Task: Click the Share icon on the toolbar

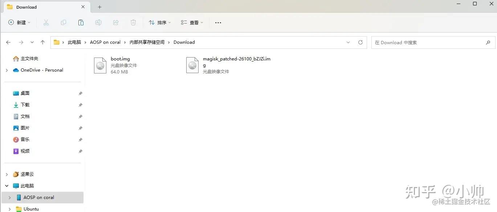Action: click(x=115, y=22)
